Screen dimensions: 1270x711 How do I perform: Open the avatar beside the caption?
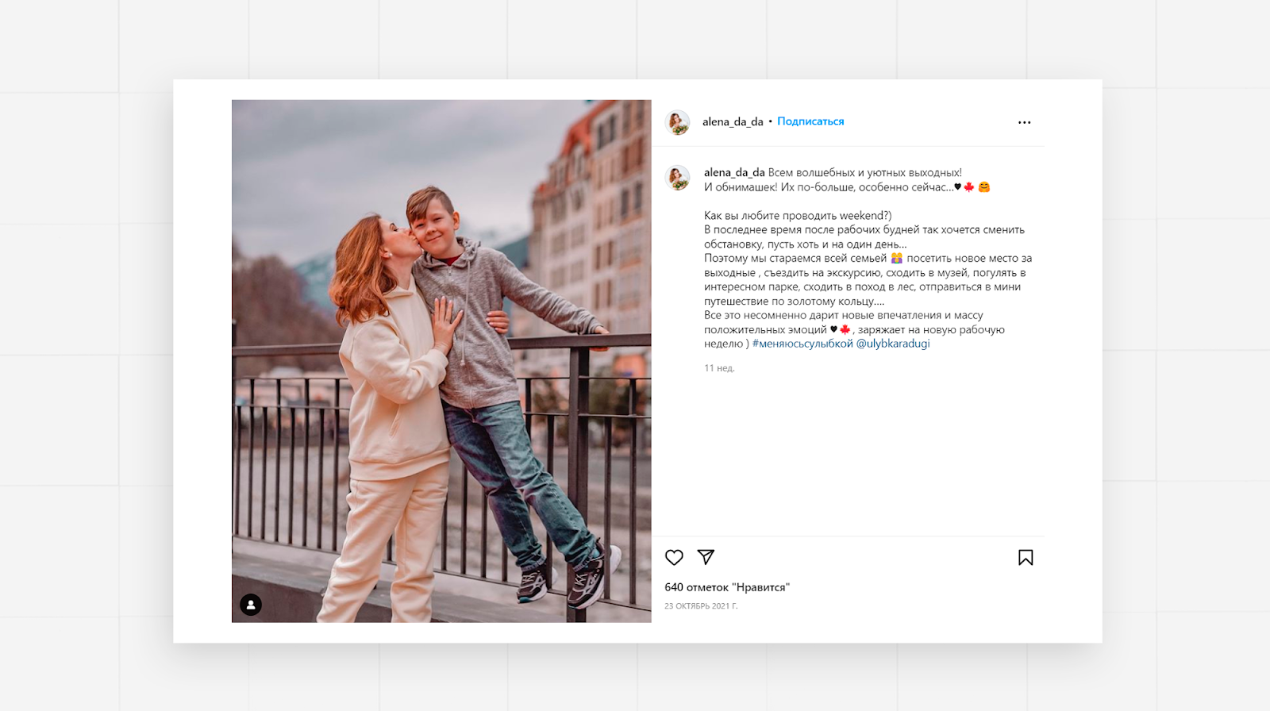click(678, 178)
